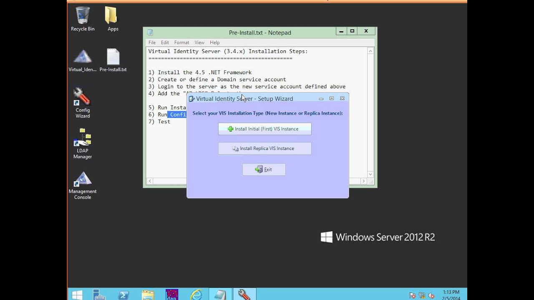Click the line '1) Install the 4.5 .NET Framework'

[200, 72]
